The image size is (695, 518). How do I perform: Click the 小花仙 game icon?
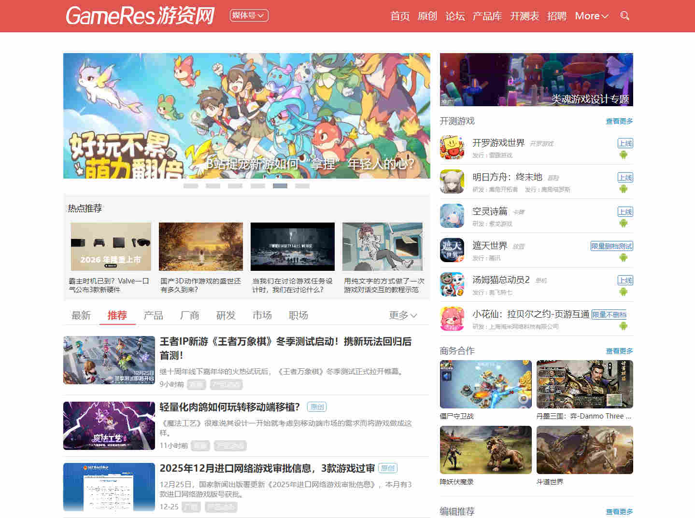coord(452,319)
